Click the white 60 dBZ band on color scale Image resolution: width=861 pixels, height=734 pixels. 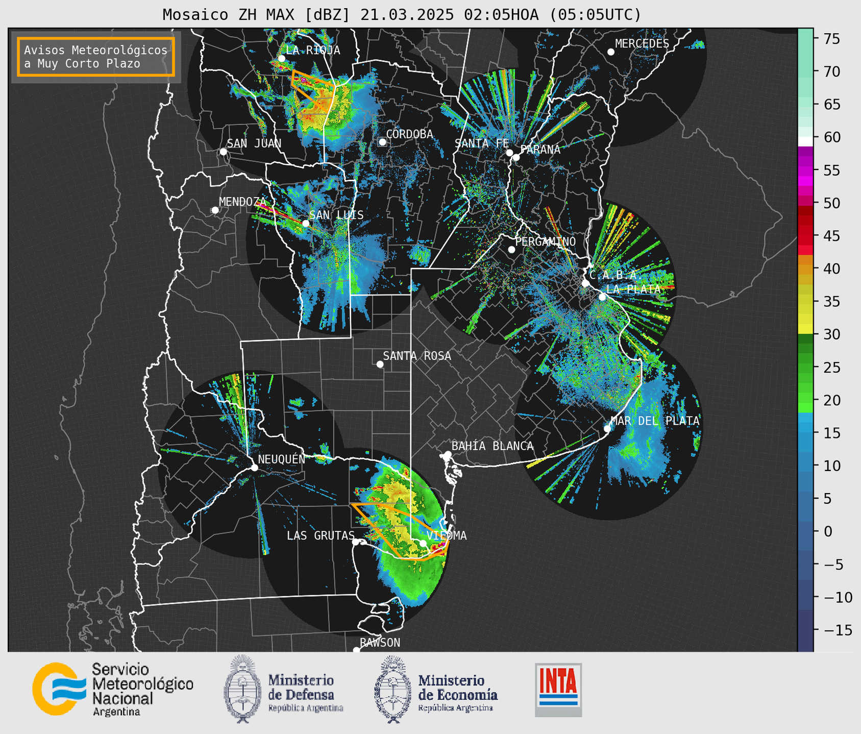805,140
